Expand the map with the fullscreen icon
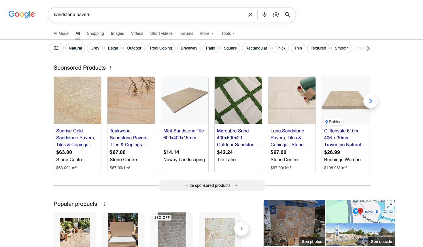The height and width of the screenshot is (247, 423). tap(389, 206)
